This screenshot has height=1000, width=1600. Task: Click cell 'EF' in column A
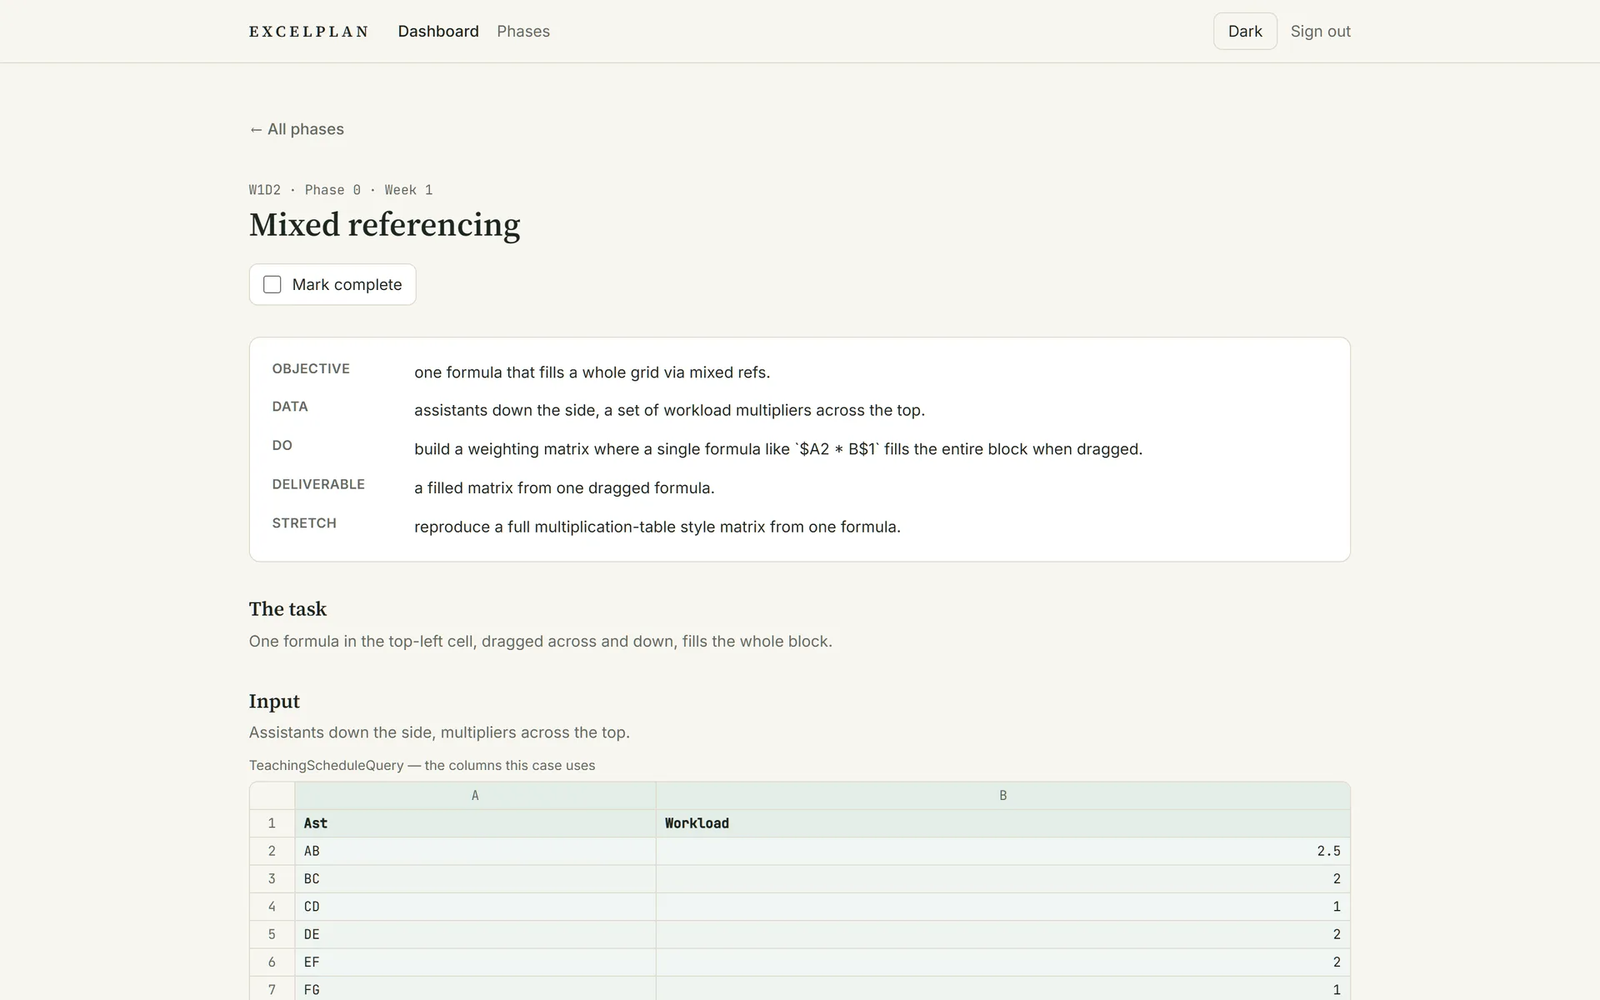click(x=475, y=962)
